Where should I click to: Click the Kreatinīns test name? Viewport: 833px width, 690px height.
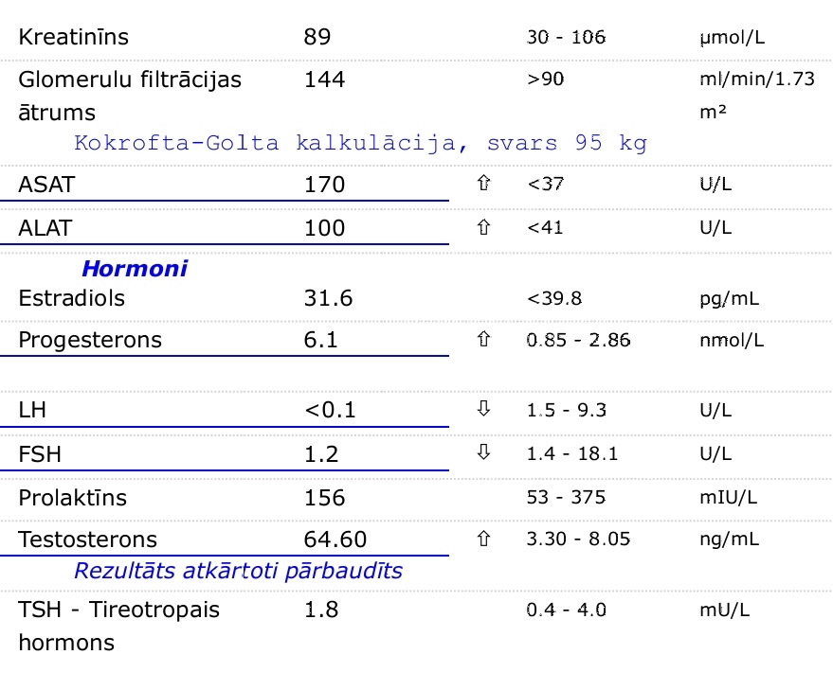73,37
